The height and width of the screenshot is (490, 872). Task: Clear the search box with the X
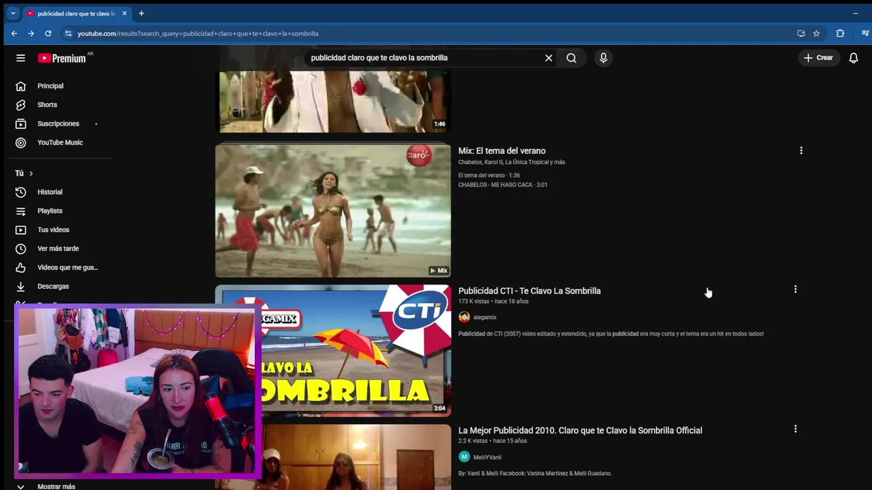click(x=548, y=58)
